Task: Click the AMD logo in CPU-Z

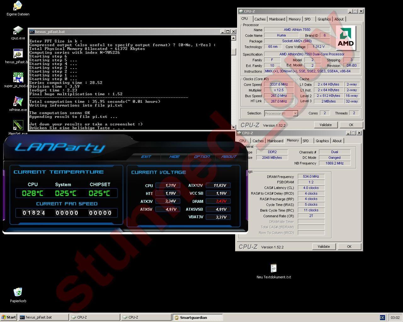Action: 346,38
